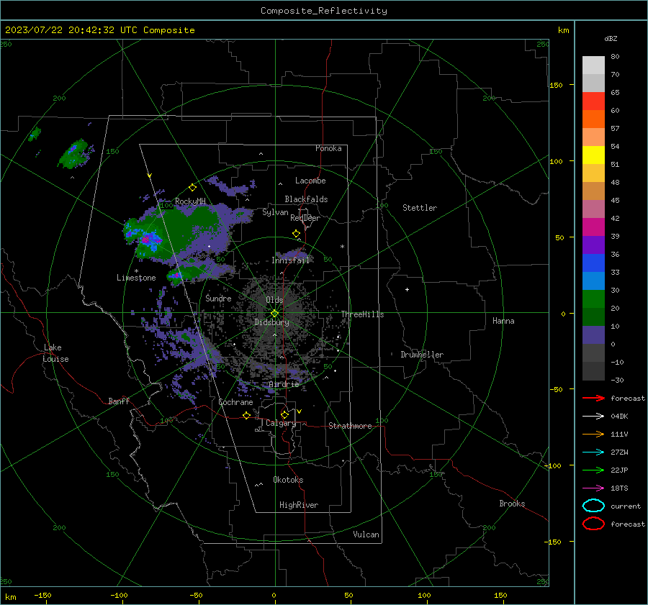Click the cyan 27ZW arrow icon
The height and width of the screenshot is (605, 648).
593,452
